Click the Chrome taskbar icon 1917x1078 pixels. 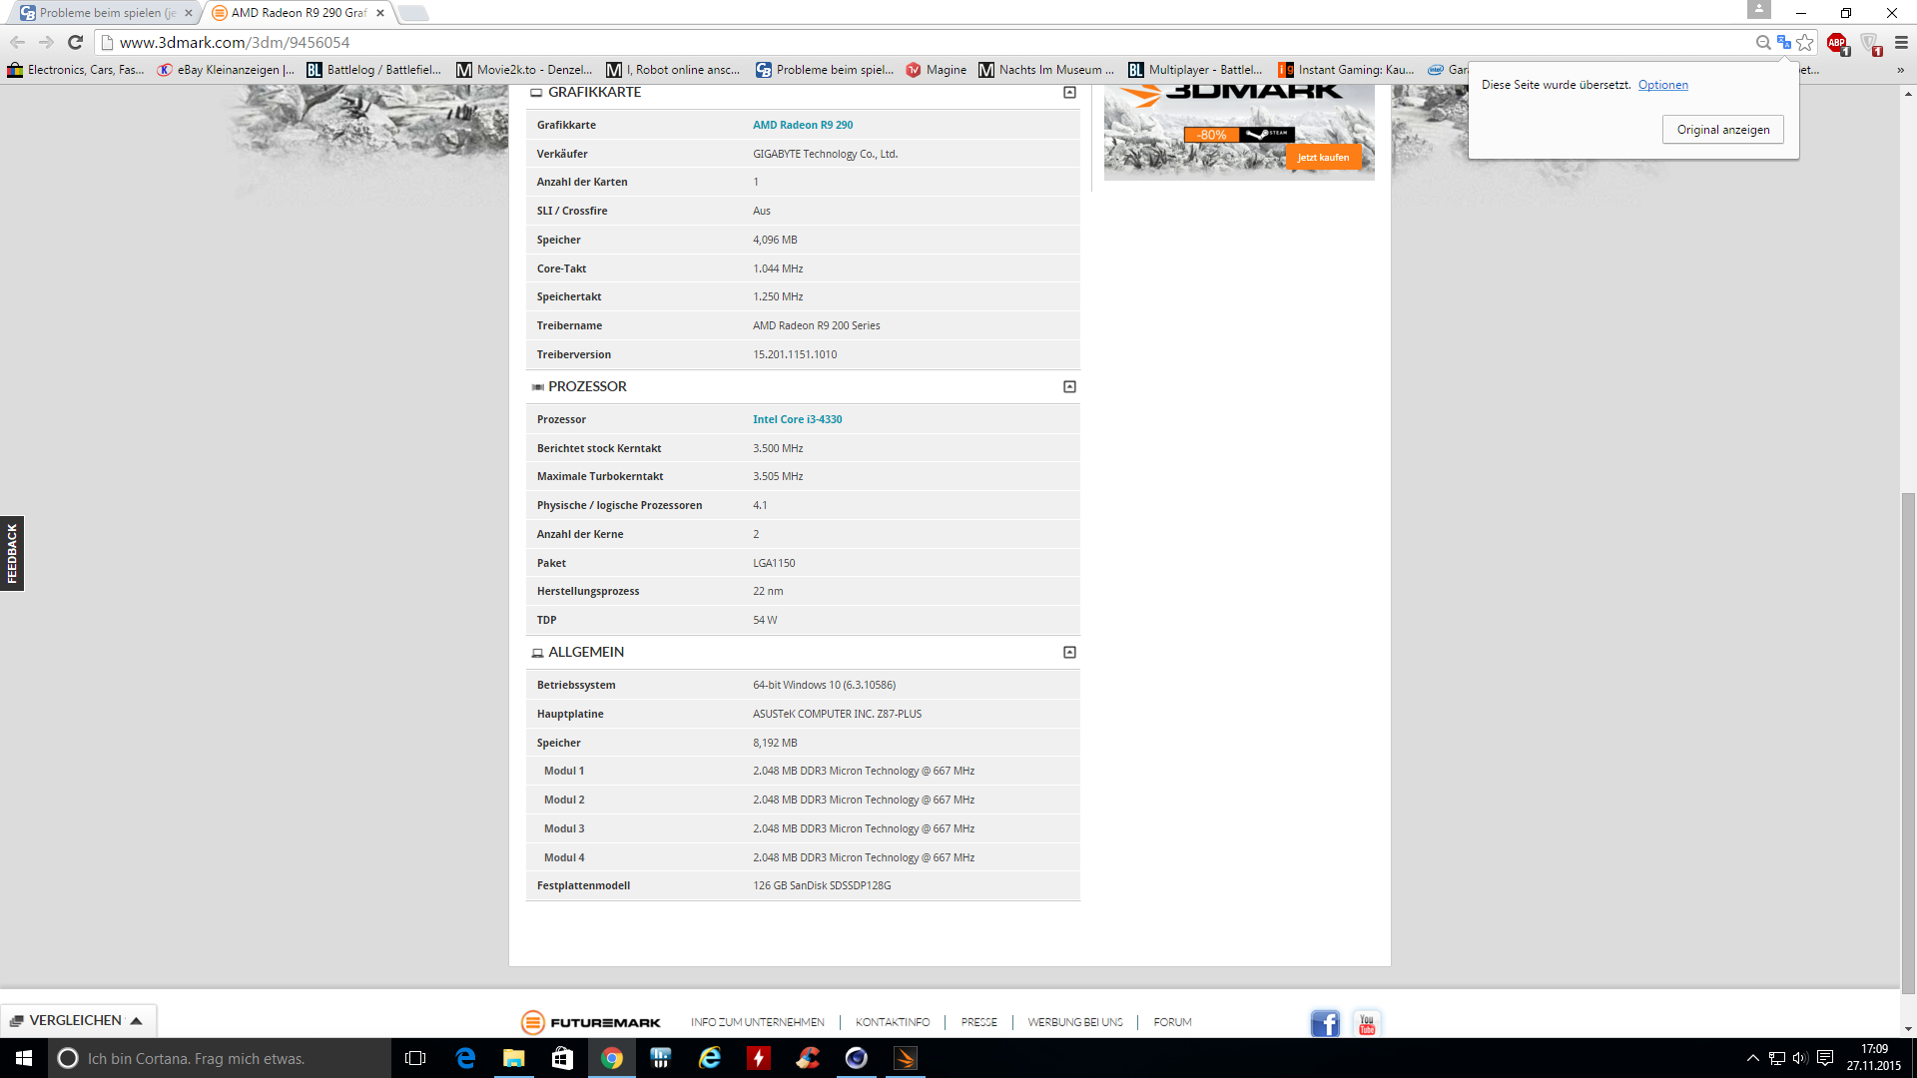click(612, 1058)
